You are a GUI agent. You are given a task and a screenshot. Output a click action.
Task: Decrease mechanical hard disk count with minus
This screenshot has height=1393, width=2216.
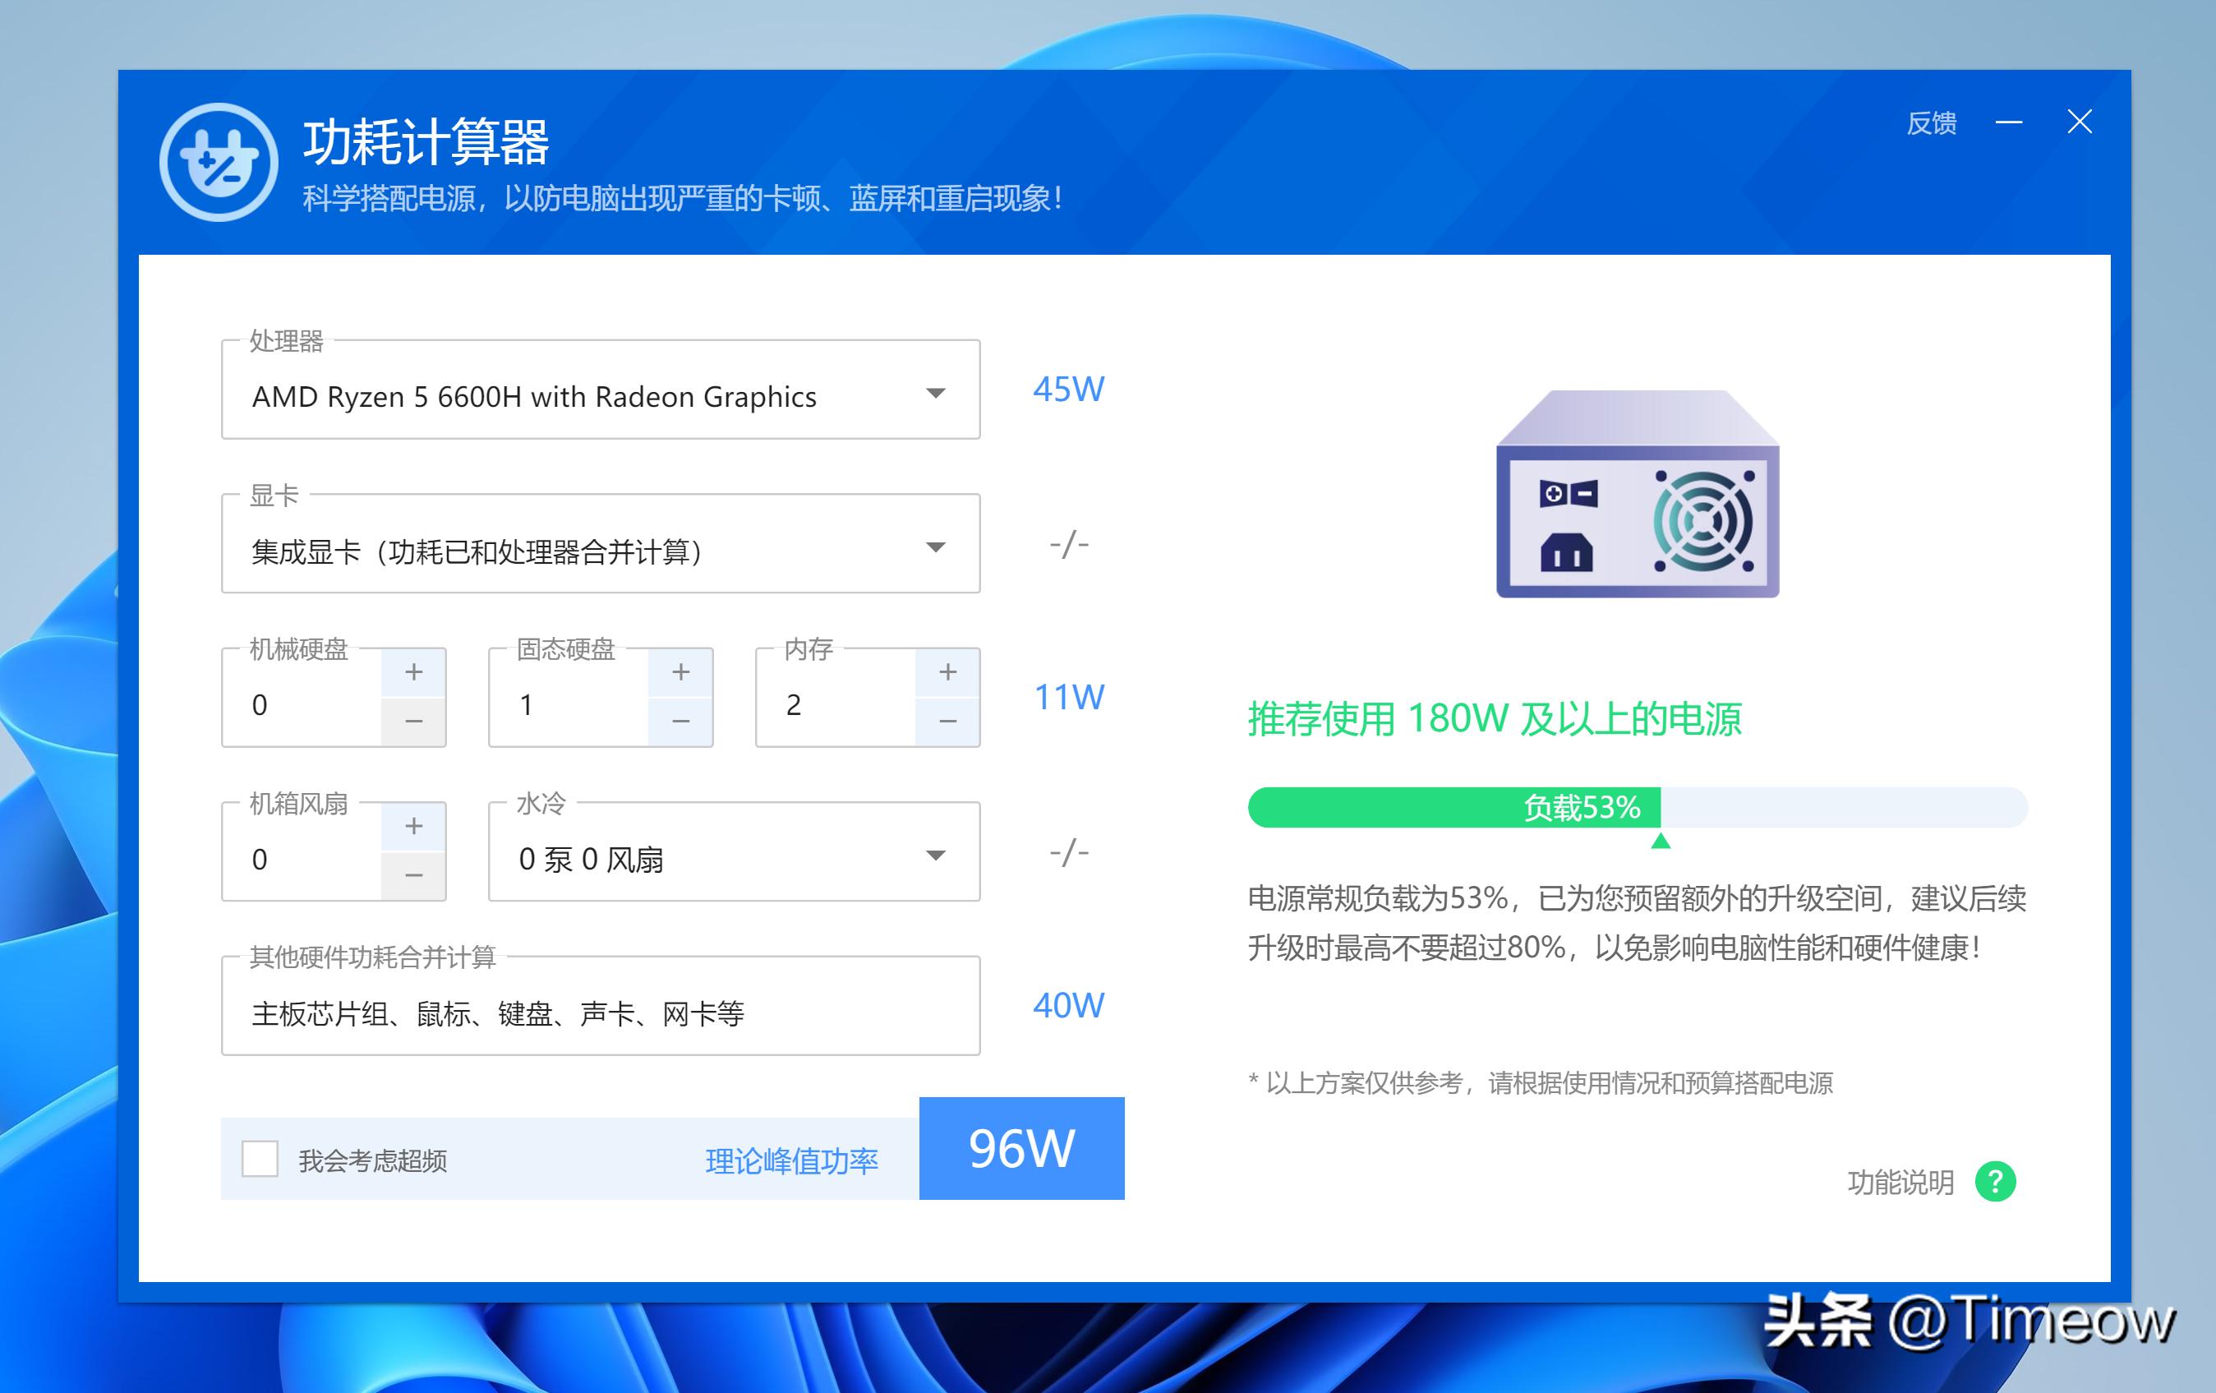413,722
